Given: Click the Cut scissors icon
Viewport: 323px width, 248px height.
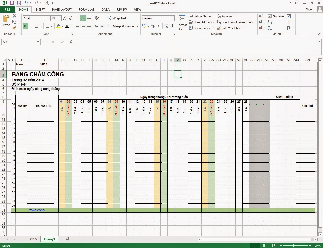Looking at the screenshot, I should [14, 16].
